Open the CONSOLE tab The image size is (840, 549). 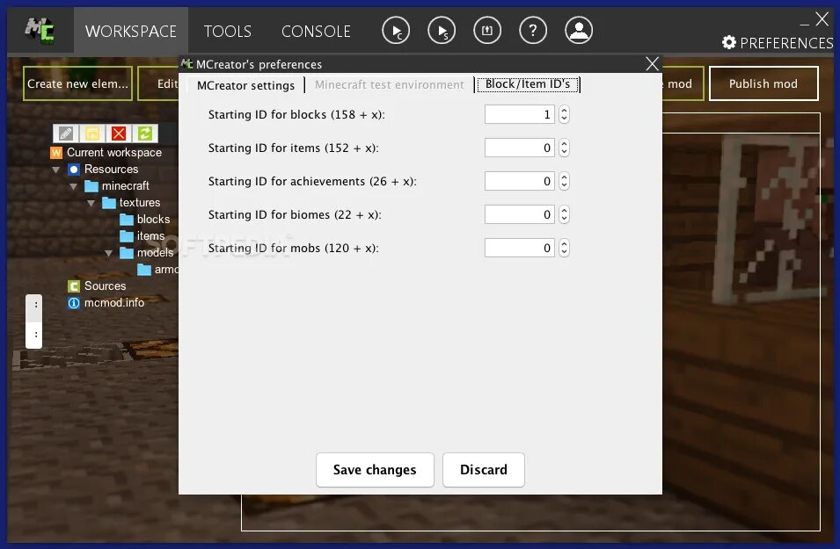click(316, 31)
